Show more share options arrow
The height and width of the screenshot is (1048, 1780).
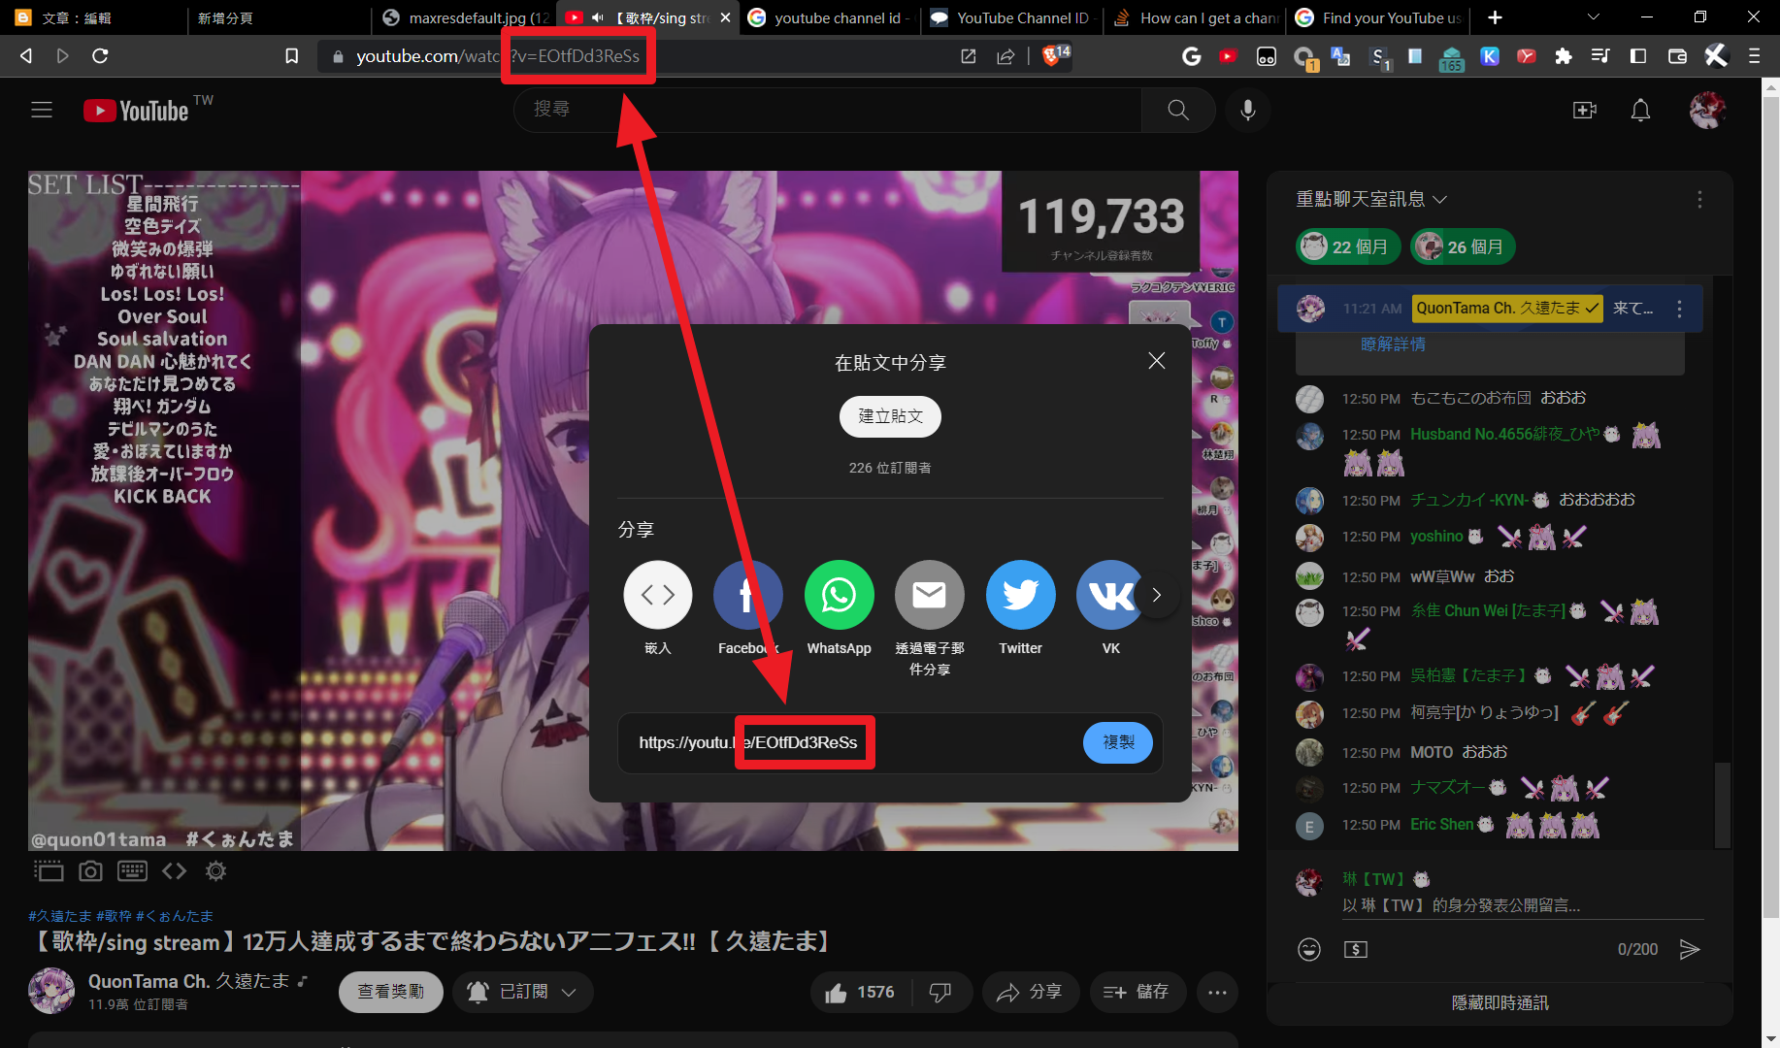click(1156, 595)
